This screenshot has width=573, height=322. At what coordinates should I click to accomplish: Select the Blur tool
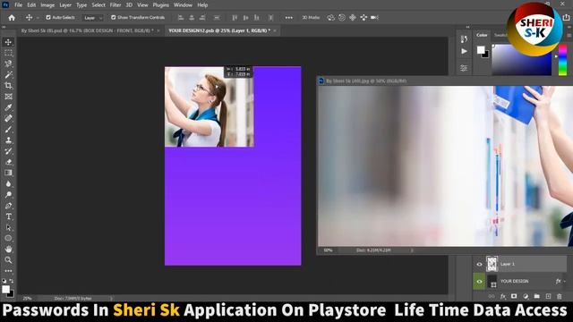tap(8, 183)
